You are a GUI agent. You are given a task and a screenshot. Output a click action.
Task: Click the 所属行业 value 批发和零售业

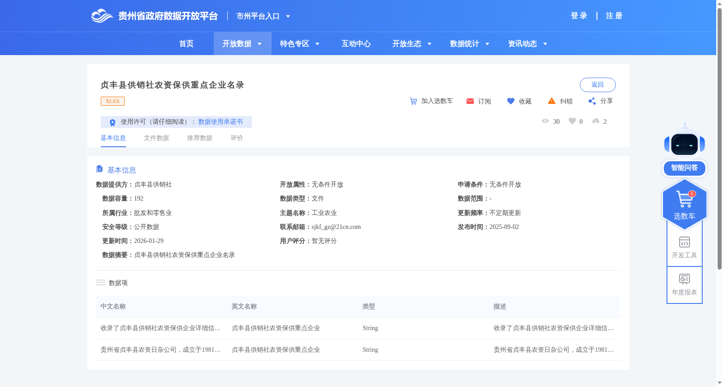(x=153, y=213)
